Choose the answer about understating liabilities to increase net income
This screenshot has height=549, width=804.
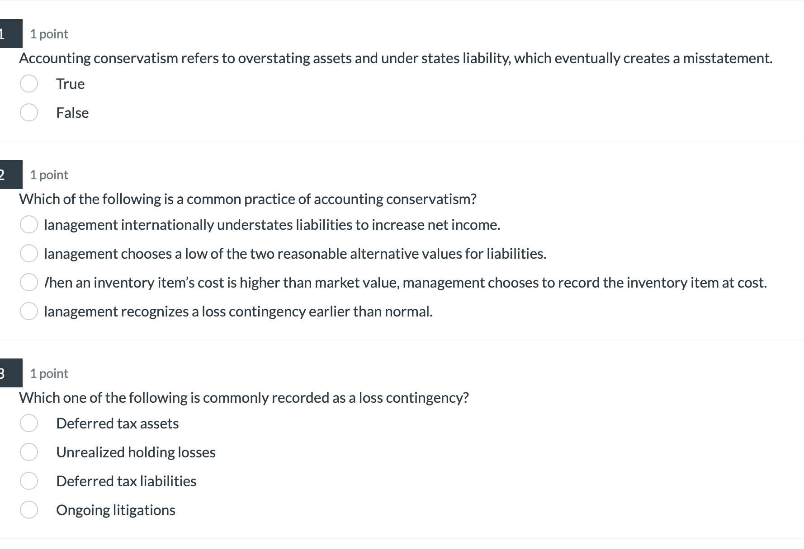[x=28, y=224]
